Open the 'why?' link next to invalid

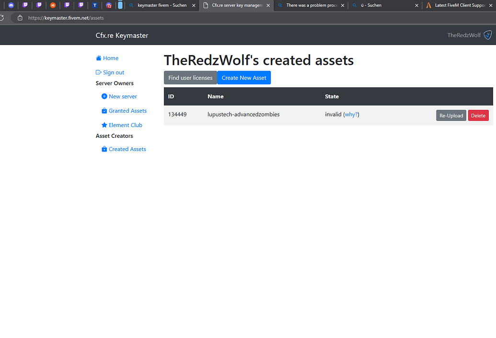coord(351,114)
